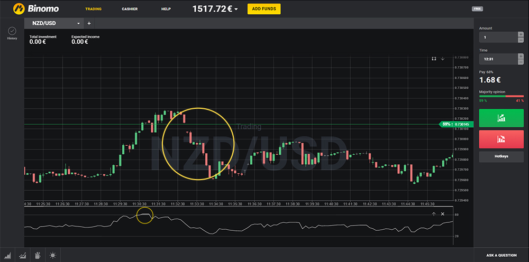Open the drawing tools icon in bottom toolbar
Image resolution: width=529 pixels, height=262 pixels.
[38, 255]
